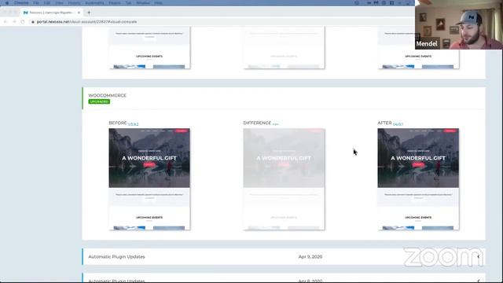This screenshot has width=503, height=283.
Task: Open the History menu
Action: (x=74, y=3)
